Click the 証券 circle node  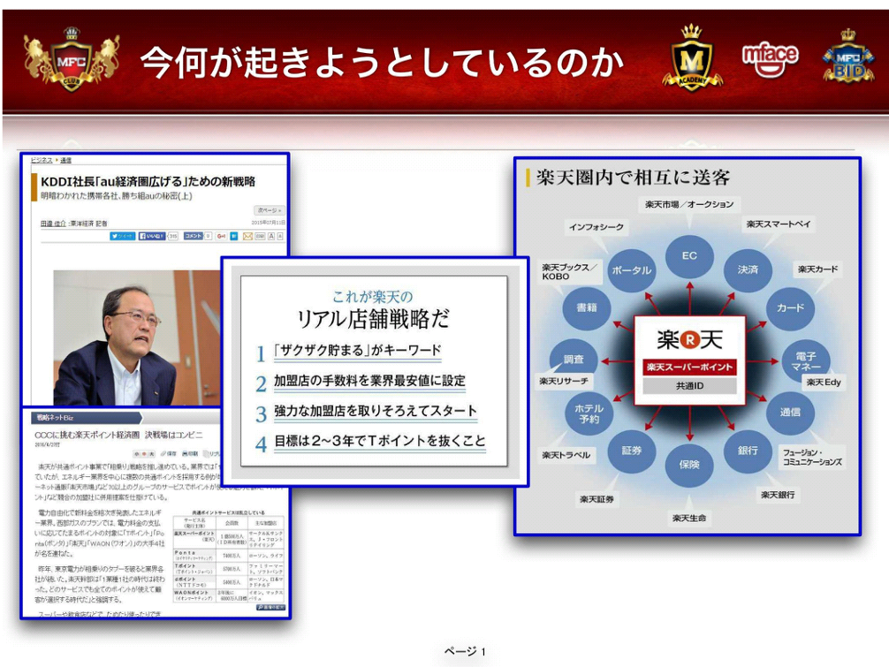click(x=631, y=451)
